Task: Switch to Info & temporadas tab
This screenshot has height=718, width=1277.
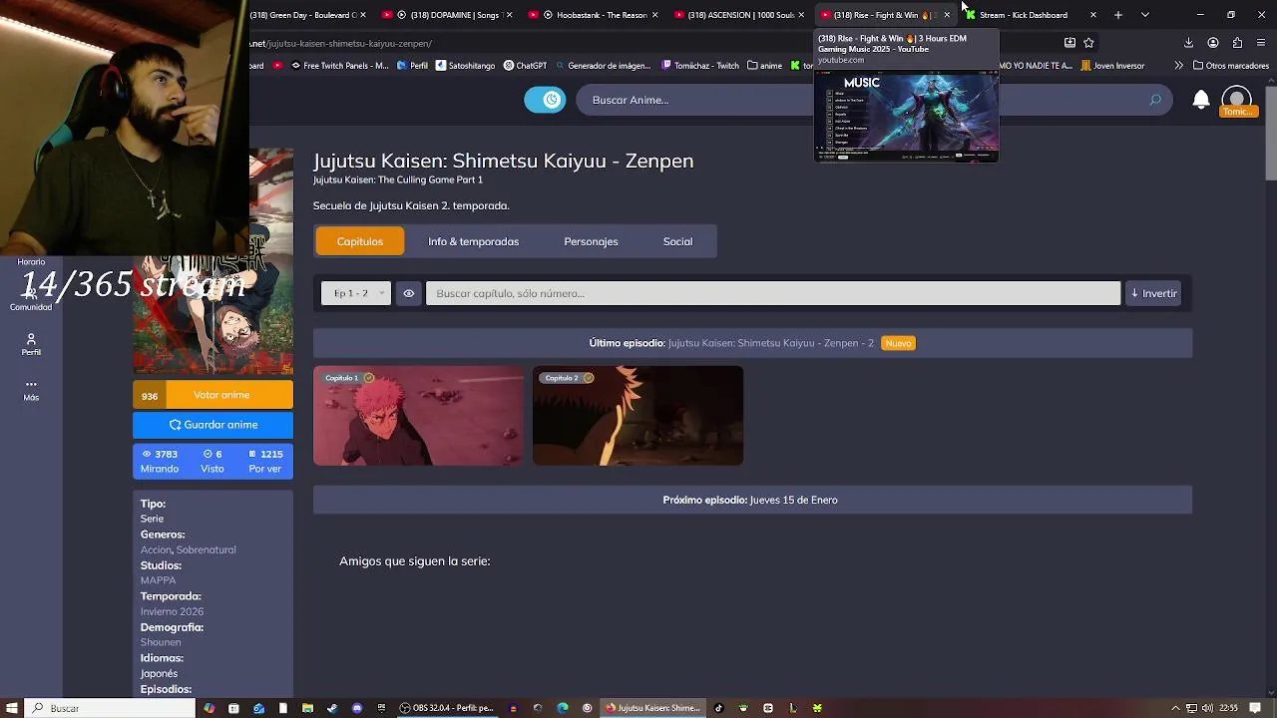Action: pyautogui.click(x=474, y=241)
